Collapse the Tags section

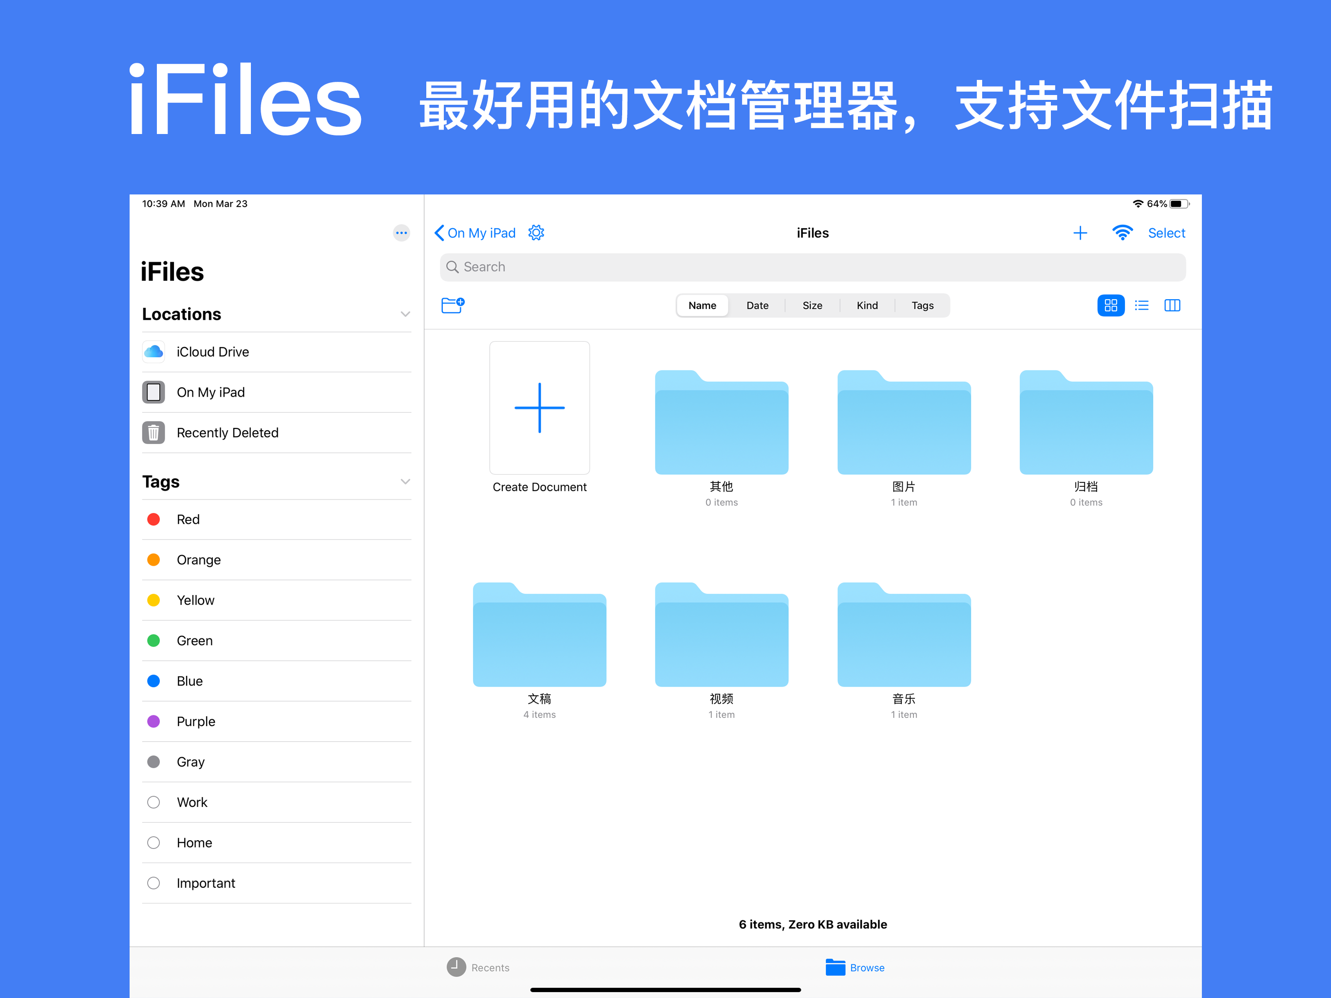(x=405, y=481)
